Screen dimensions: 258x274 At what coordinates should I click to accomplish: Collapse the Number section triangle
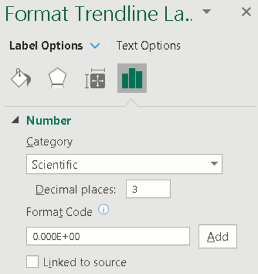15,120
